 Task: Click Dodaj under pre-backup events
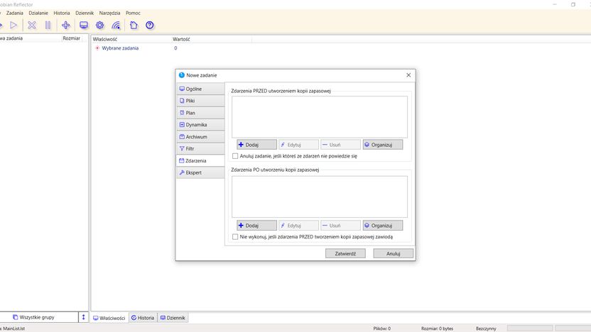[256, 145]
